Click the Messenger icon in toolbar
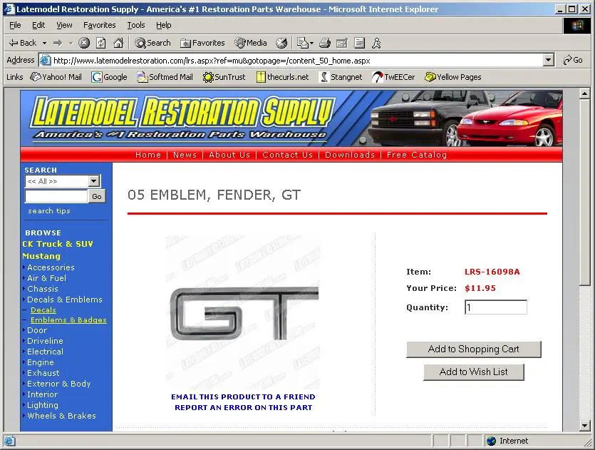The image size is (595, 450). (x=376, y=43)
